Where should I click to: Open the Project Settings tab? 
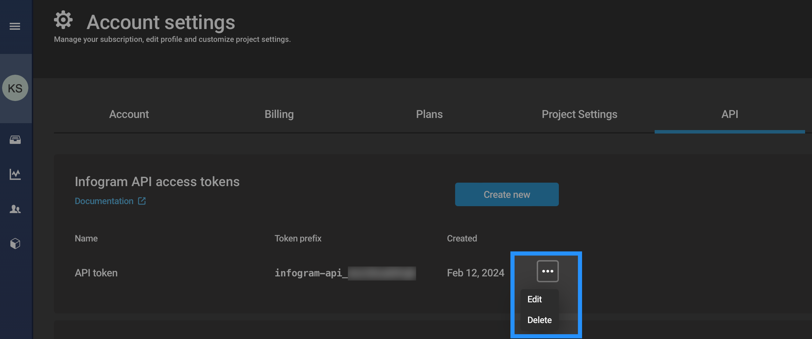click(579, 114)
